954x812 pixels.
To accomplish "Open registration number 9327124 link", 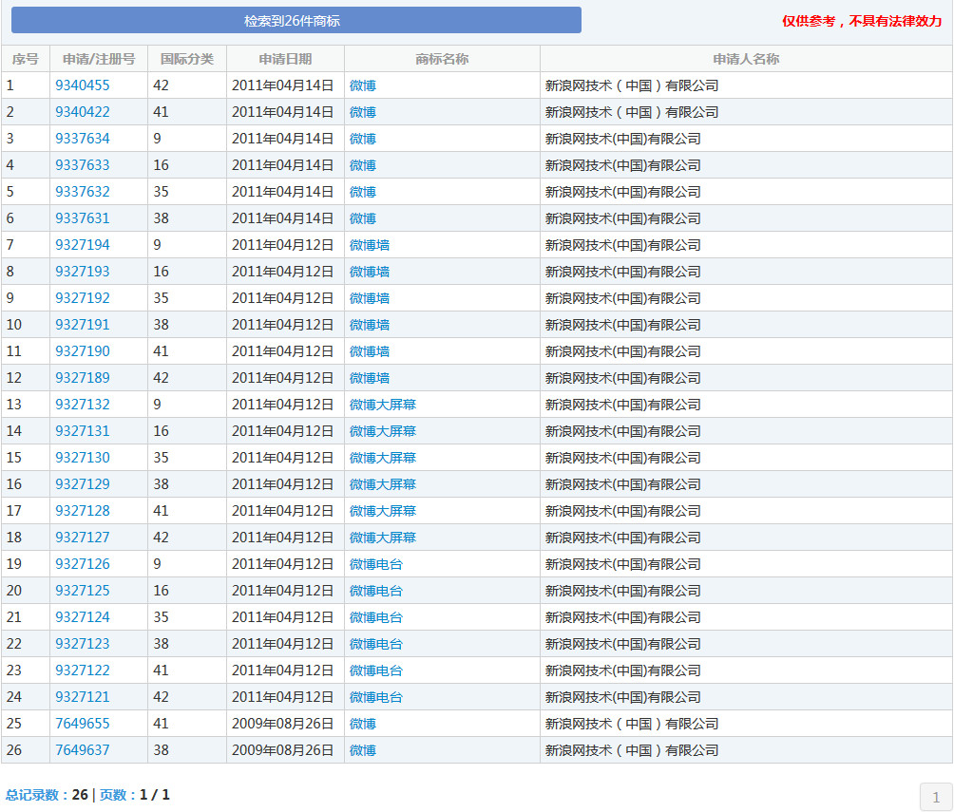I will tap(82, 617).
